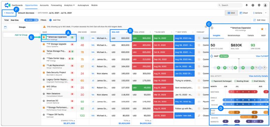Open the Dashboards menu
Image resolution: width=270 pixels, height=127 pixels.
[17, 5]
